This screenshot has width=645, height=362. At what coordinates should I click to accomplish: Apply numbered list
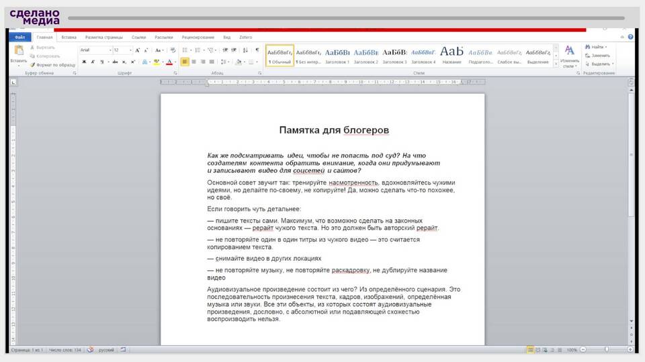[x=198, y=50]
